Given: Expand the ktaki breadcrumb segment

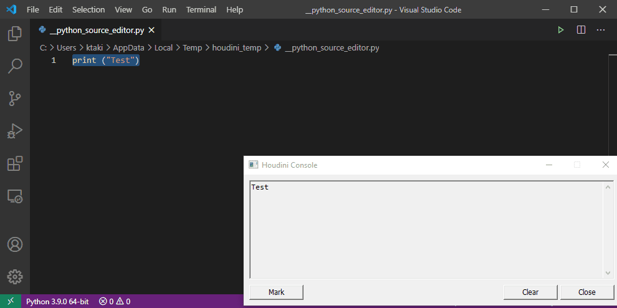Looking at the screenshot, I should click(x=95, y=47).
